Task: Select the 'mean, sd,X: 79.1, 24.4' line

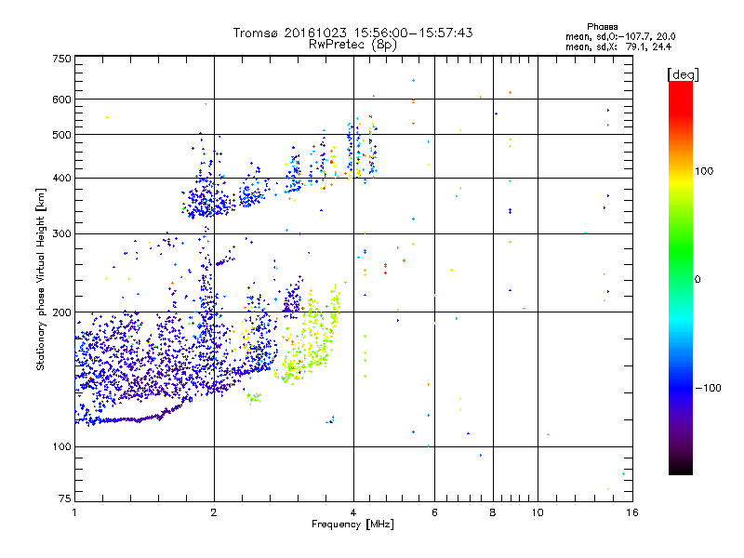Action: pos(618,46)
